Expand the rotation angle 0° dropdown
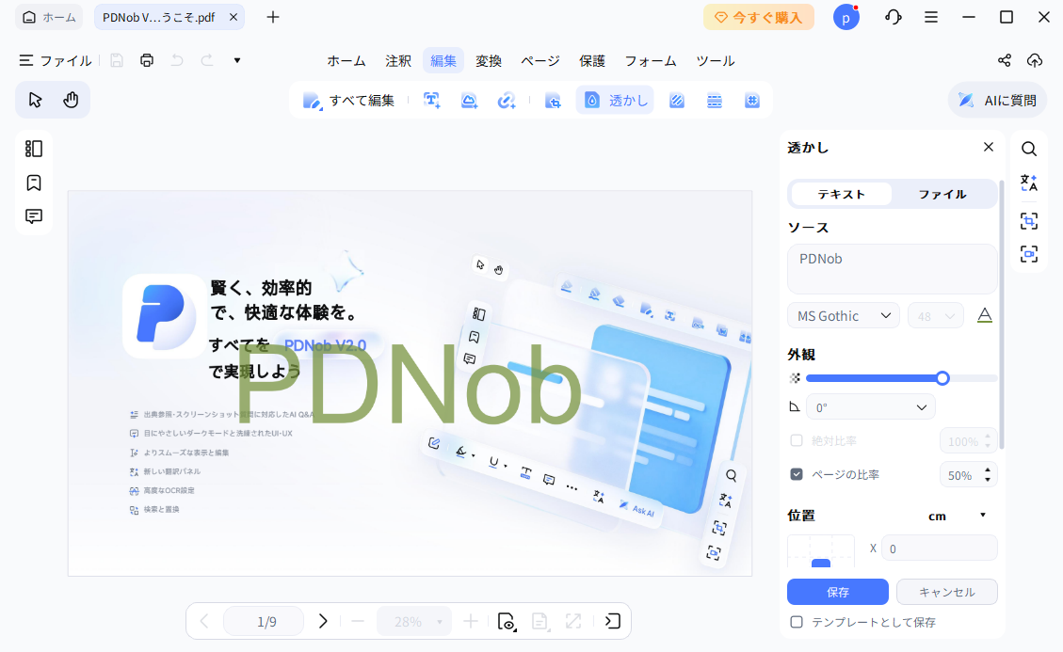1063x652 pixels. click(871, 407)
